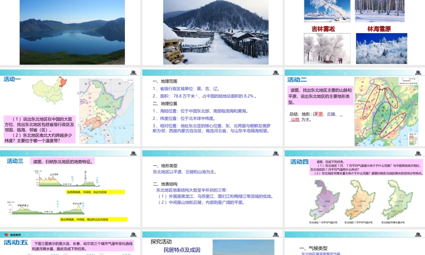This screenshot has width=425, height=255.
Task: Click the 林海雪原 caption
Action: (x=379, y=29)
